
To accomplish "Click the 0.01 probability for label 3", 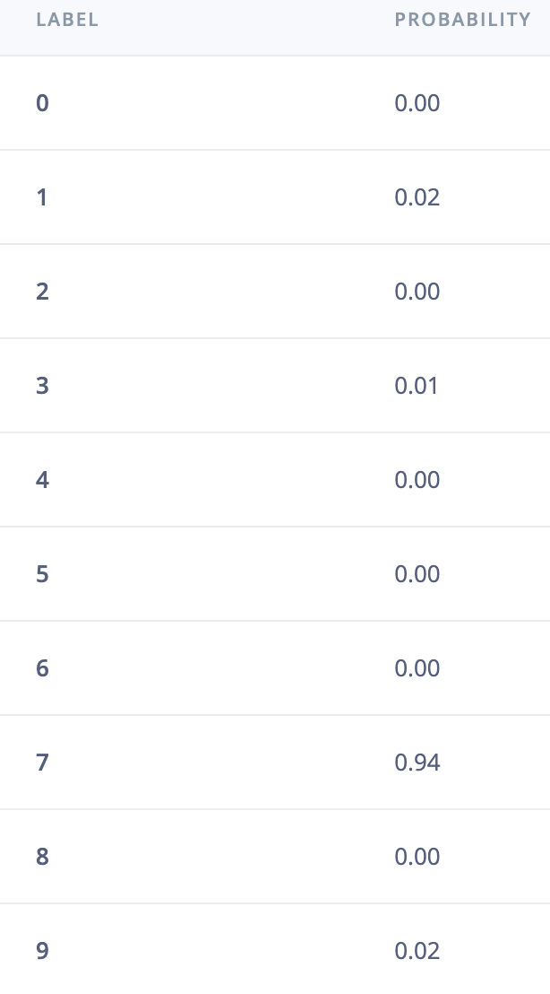I will (x=417, y=386).
